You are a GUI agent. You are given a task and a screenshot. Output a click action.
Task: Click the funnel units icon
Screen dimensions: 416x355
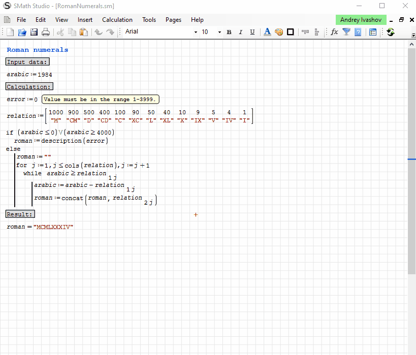(346, 32)
